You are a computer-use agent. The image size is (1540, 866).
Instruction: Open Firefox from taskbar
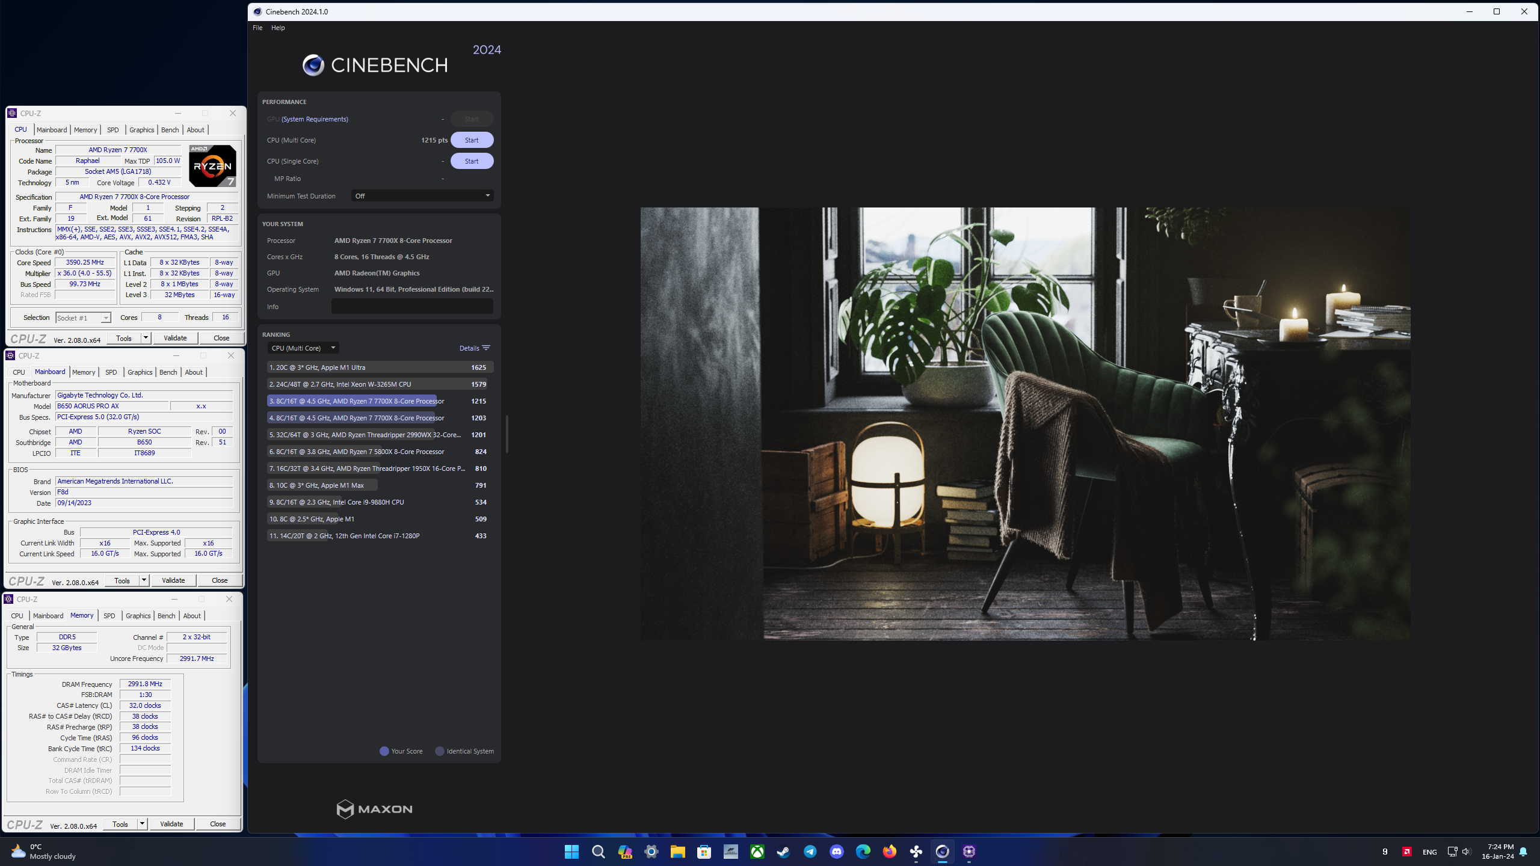tap(889, 852)
